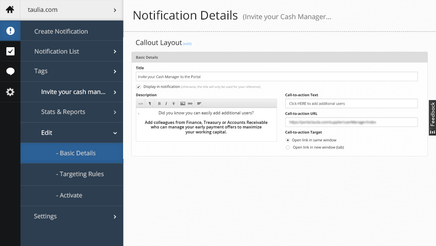Screen dimensions: 436x246
Task: Click inside the Description text area
Action: pos(206,124)
